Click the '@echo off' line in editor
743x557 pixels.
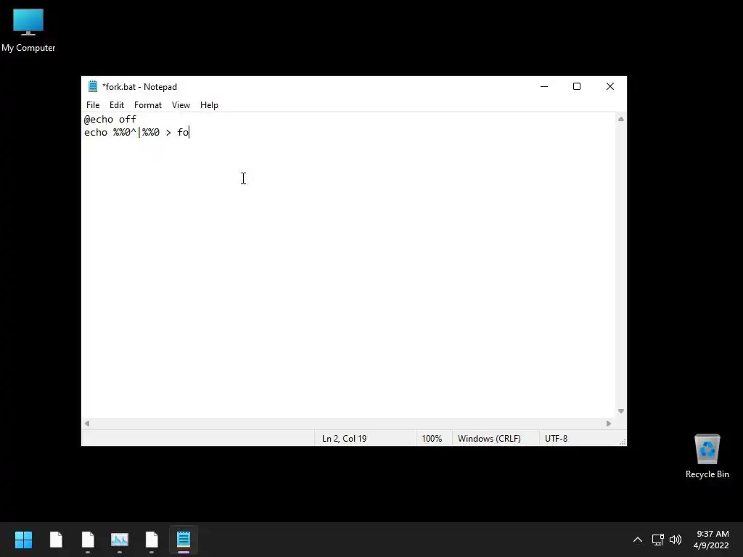tap(110, 120)
